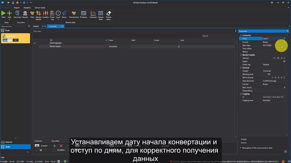This screenshot has width=291, height=163.
Task: Click the ALL@ALL security button
Action: tap(61, 150)
